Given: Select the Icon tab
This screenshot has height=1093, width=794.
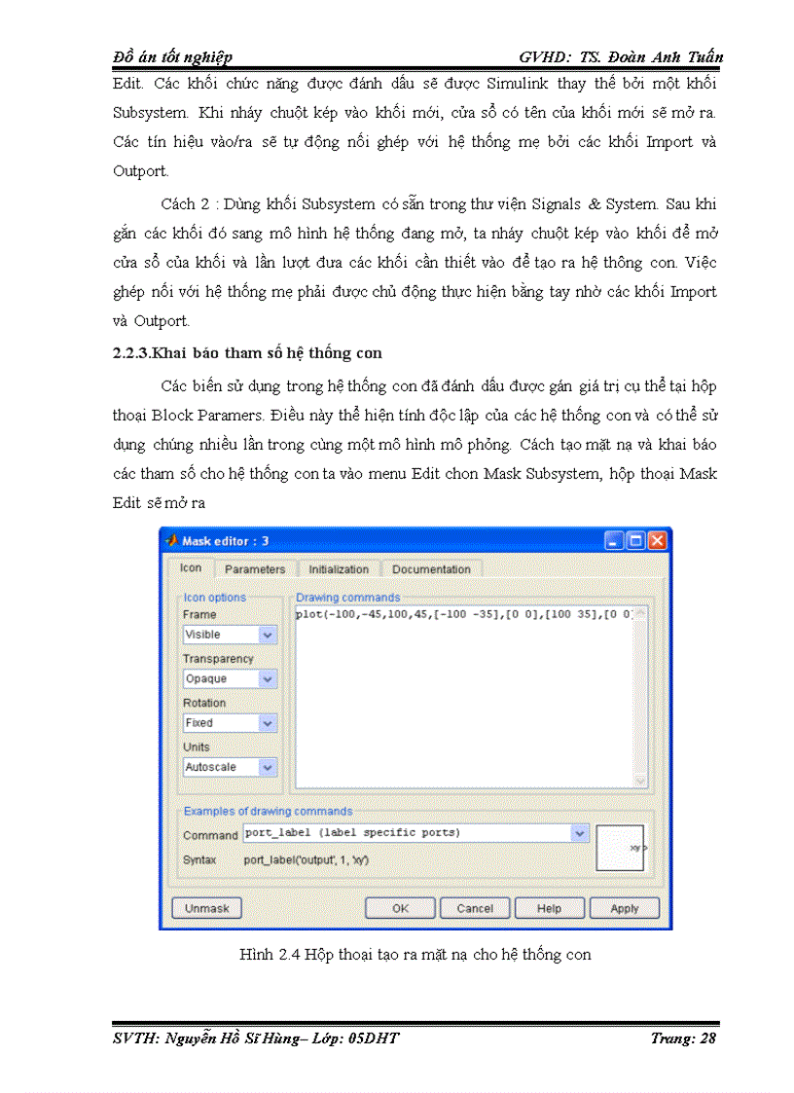Looking at the screenshot, I should point(191,568).
